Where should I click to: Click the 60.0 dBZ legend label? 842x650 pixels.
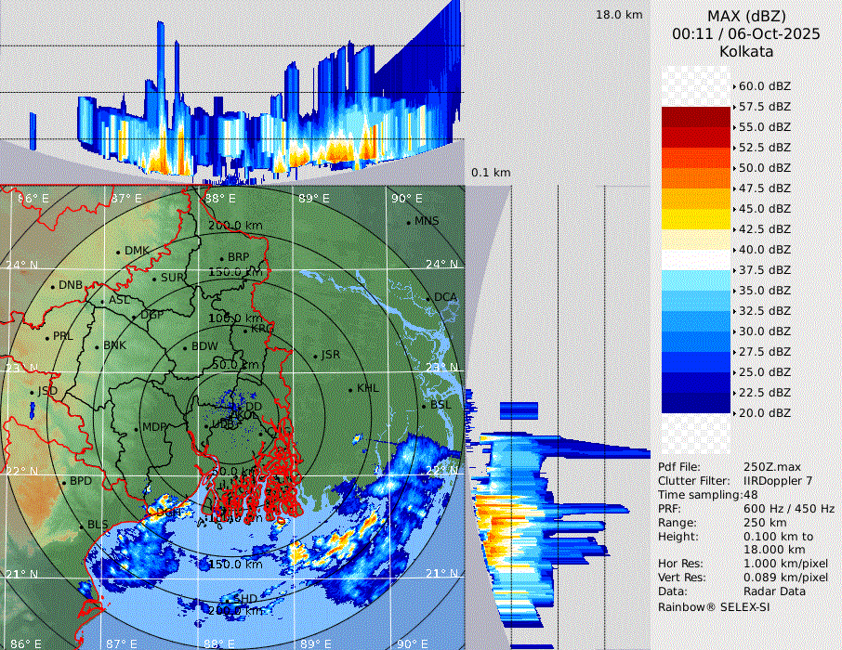[764, 86]
